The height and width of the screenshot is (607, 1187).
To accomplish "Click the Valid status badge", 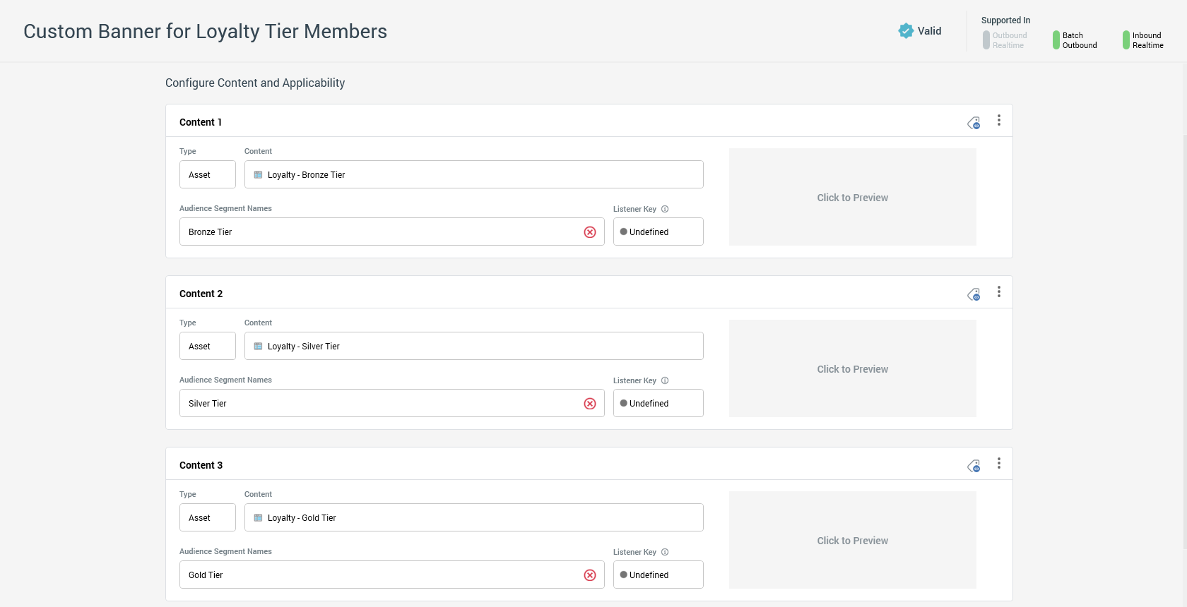I will coord(920,31).
